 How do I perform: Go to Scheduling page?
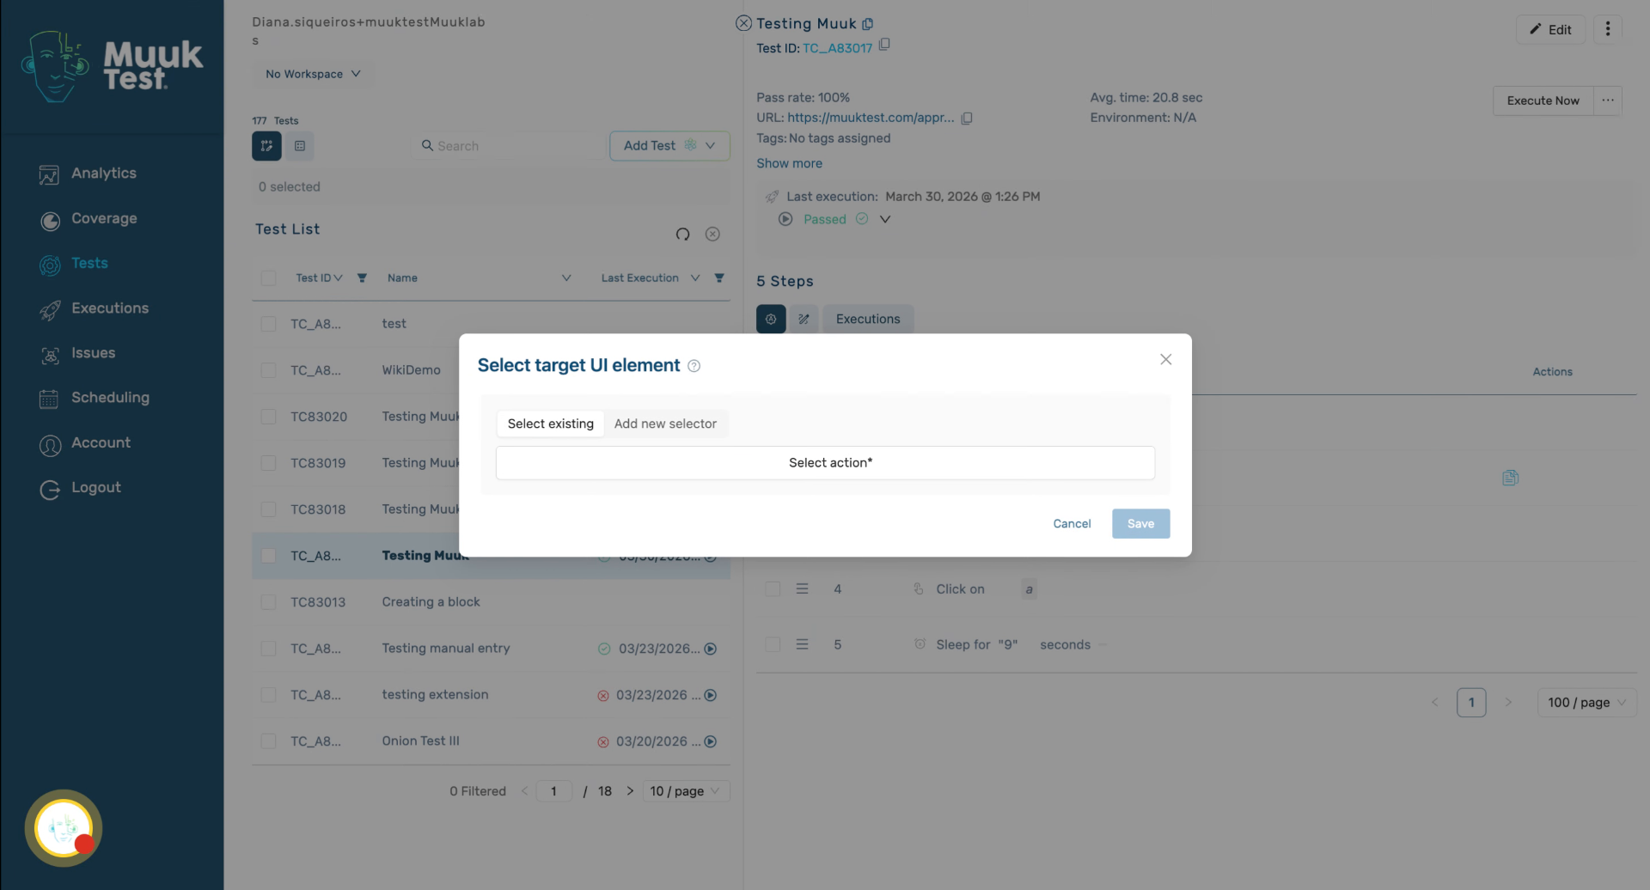(110, 398)
